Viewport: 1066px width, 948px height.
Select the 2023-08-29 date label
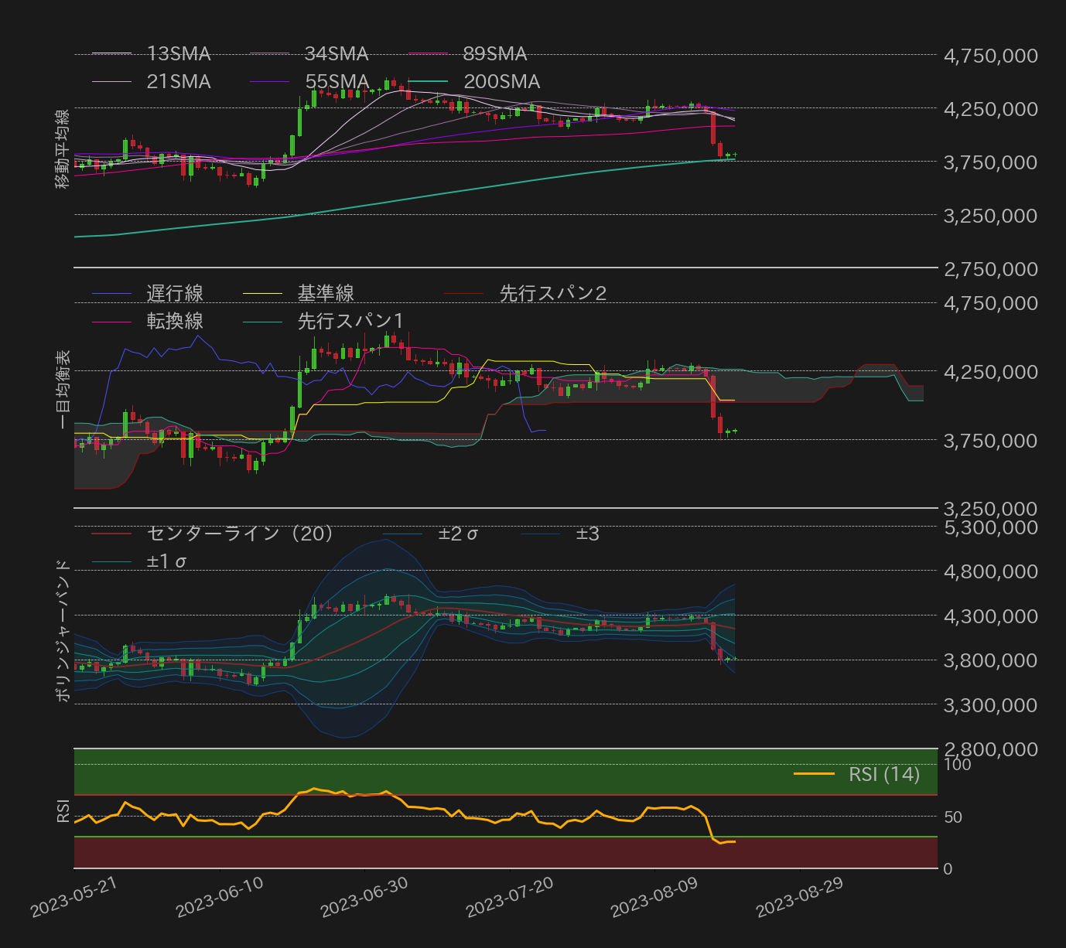799,897
